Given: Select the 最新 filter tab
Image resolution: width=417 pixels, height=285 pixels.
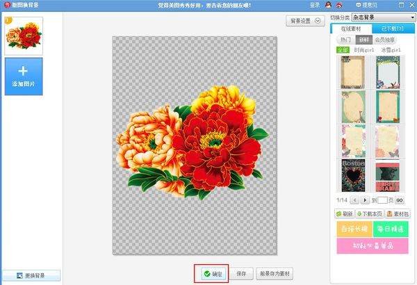Looking at the screenshot, I should click(363, 40).
